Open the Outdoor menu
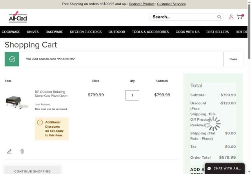This screenshot has height=174, width=251. tap(117, 32)
